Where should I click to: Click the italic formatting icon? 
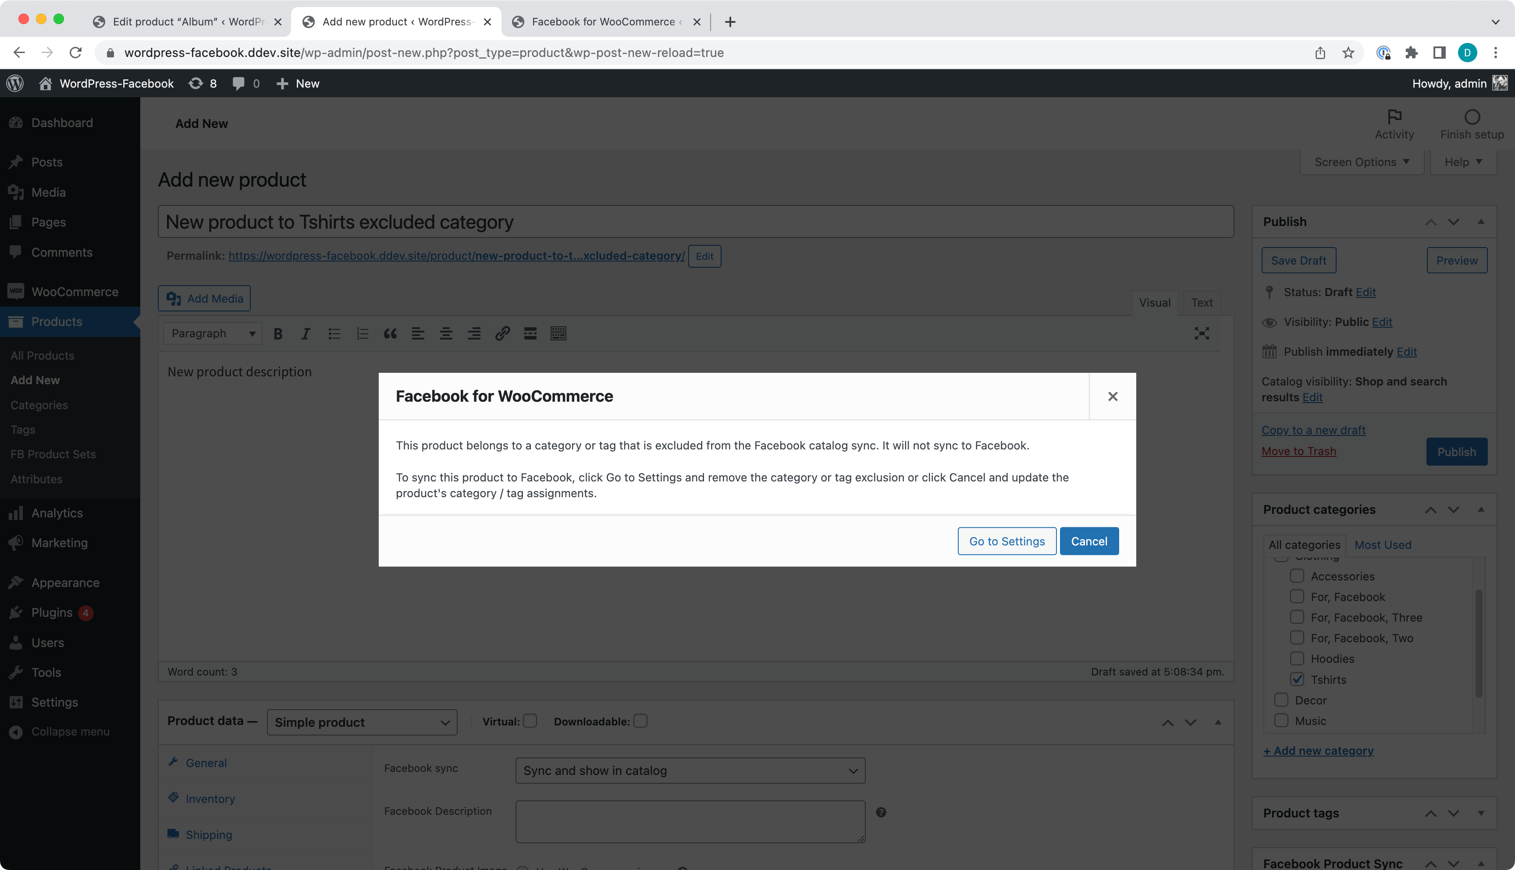tap(306, 332)
